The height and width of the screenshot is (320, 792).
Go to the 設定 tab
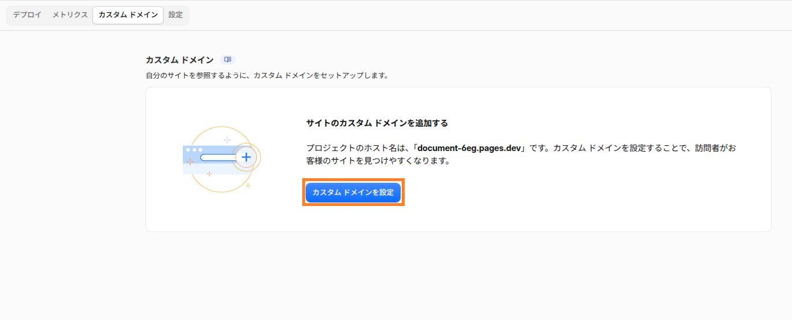click(175, 15)
